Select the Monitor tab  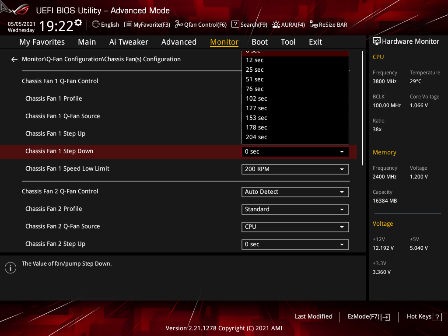[x=224, y=42]
